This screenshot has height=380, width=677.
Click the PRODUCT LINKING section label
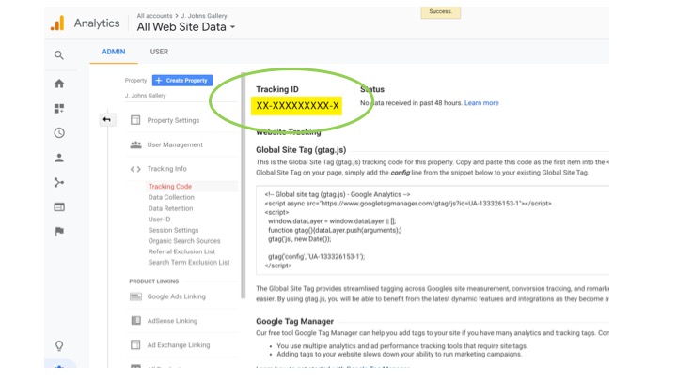click(153, 281)
